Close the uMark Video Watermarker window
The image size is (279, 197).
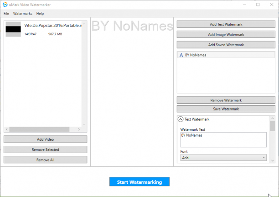[272, 5]
